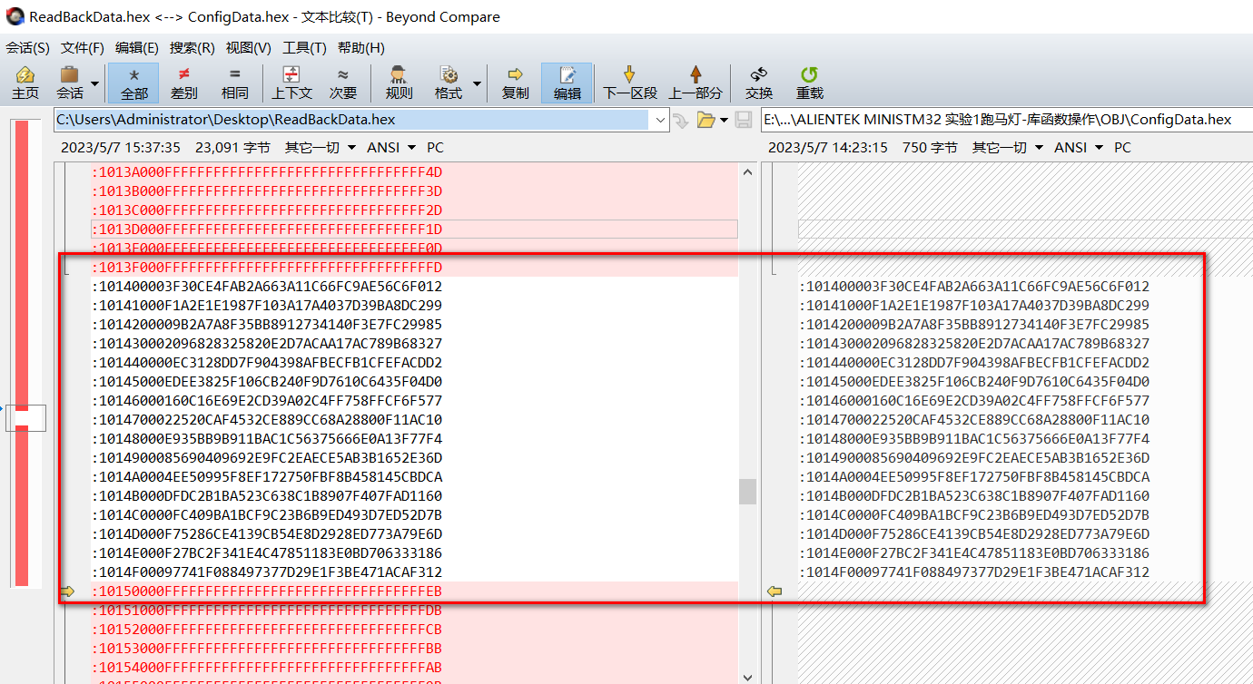
Task: Click the left browse-for-file folder icon
Action: click(705, 120)
